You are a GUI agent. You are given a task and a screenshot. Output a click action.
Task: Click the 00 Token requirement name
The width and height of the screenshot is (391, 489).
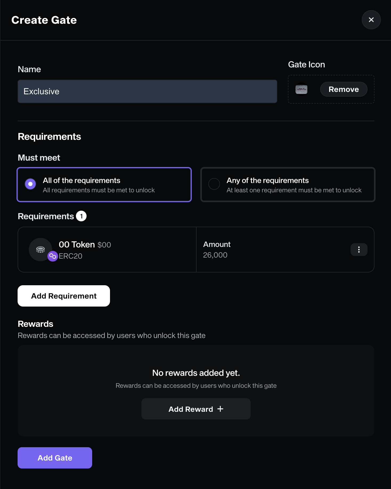click(77, 244)
